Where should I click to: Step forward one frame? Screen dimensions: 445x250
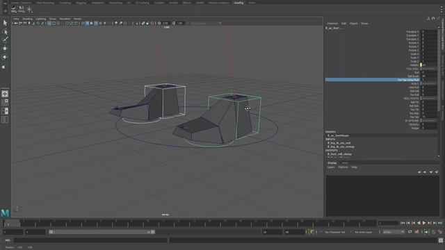435,223
